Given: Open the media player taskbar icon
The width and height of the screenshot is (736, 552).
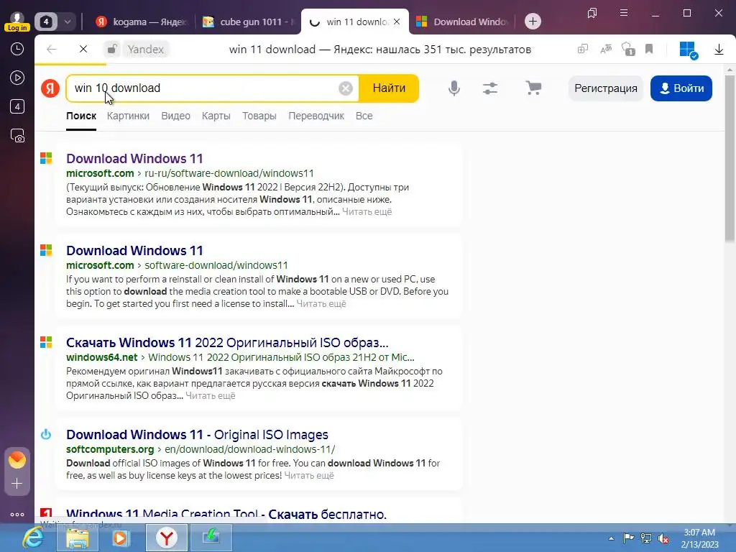Looking at the screenshot, I should pos(121,538).
